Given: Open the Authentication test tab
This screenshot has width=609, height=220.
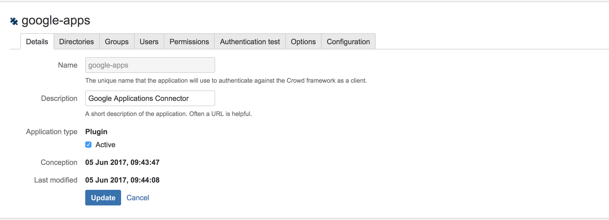Looking at the screenshot, I should pos(250,42).
